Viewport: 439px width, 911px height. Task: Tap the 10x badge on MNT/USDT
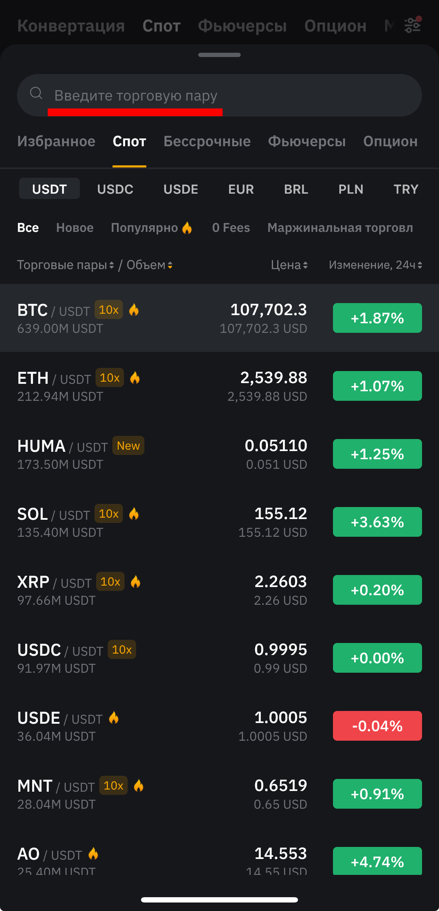(x=113, y=786)
